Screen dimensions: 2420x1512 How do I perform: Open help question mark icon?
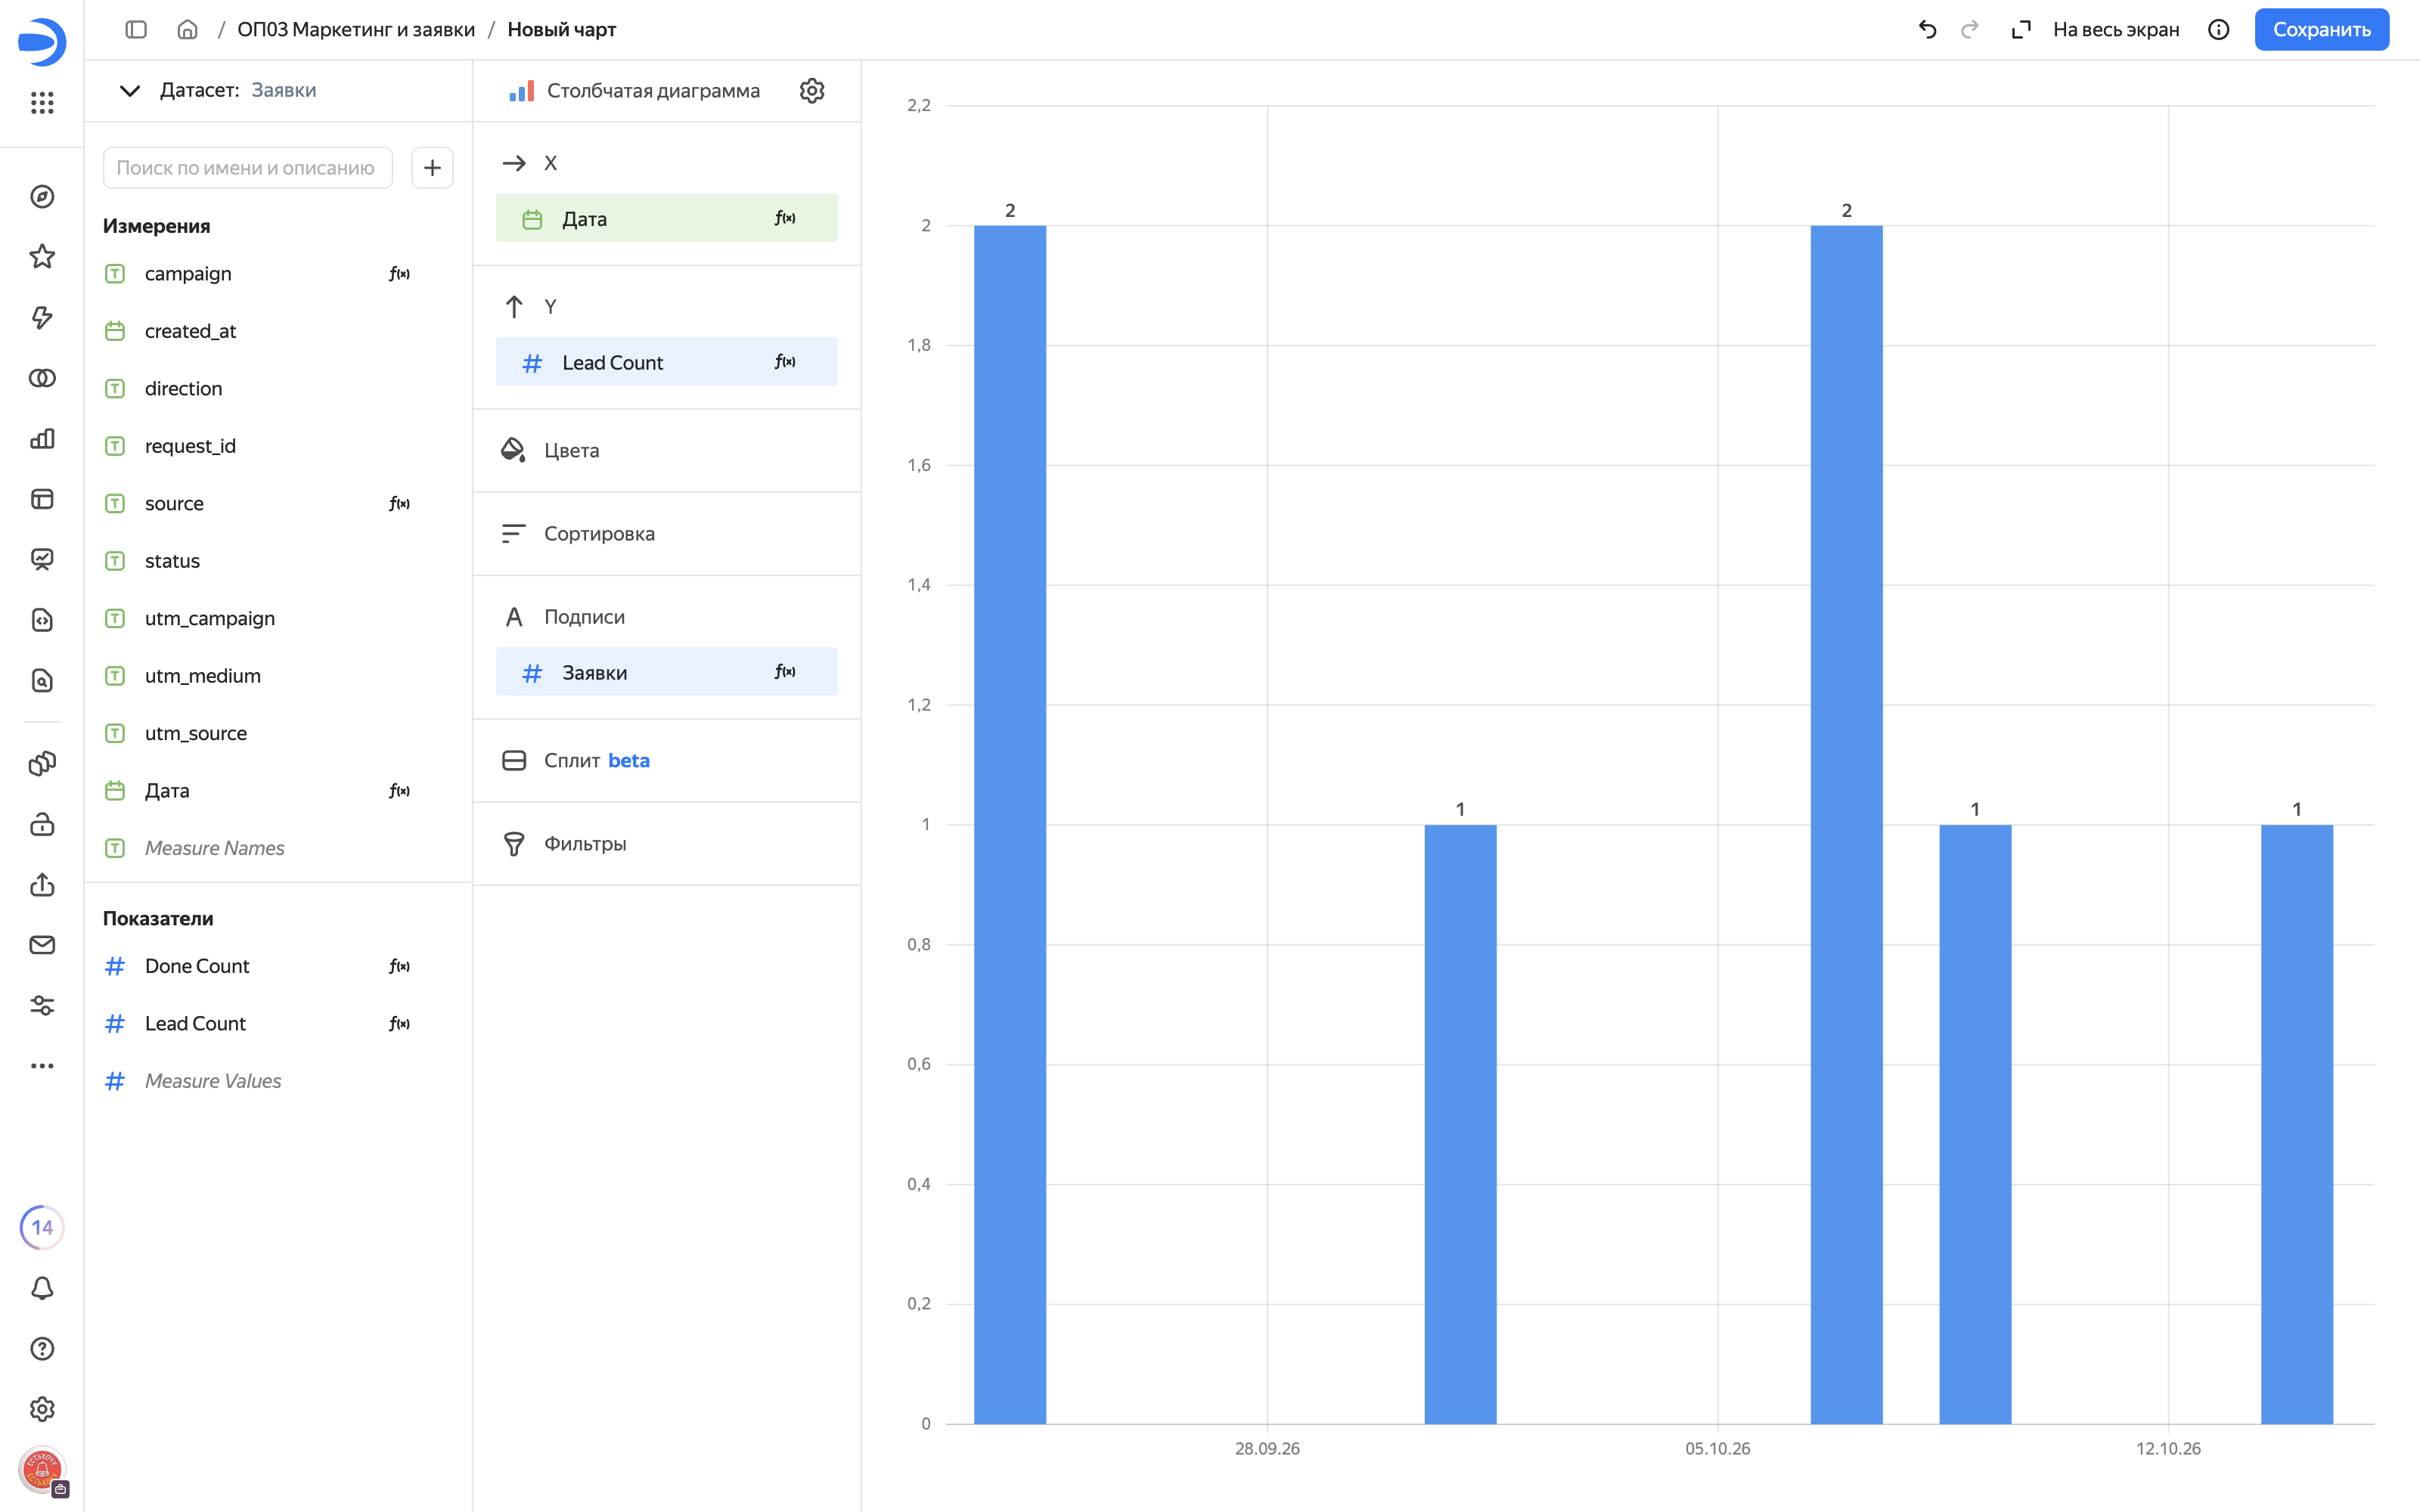tap(42, 1348)
